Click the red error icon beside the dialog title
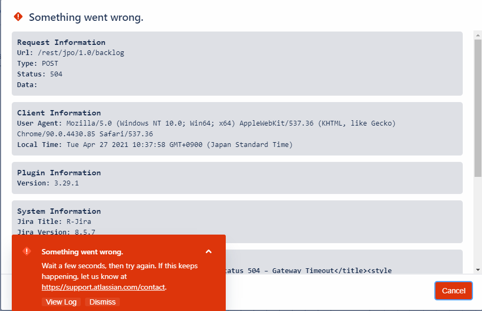 pos(18,17)
